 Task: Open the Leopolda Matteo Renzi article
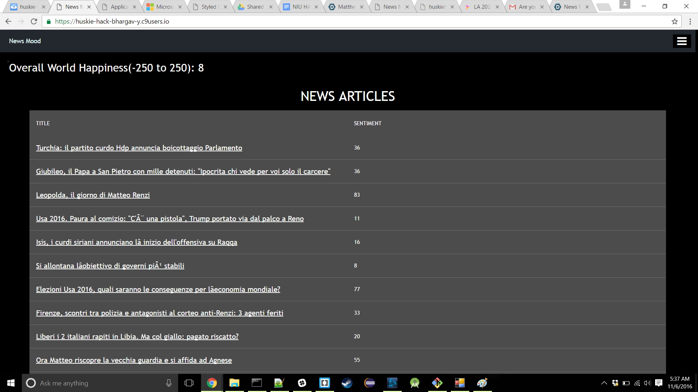[x=93, y=195]
